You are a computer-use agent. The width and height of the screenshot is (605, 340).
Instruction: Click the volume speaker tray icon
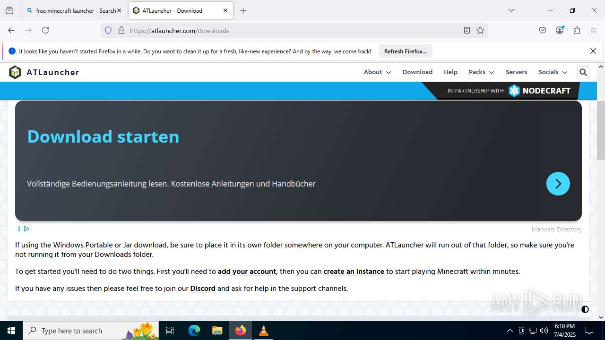544,331
